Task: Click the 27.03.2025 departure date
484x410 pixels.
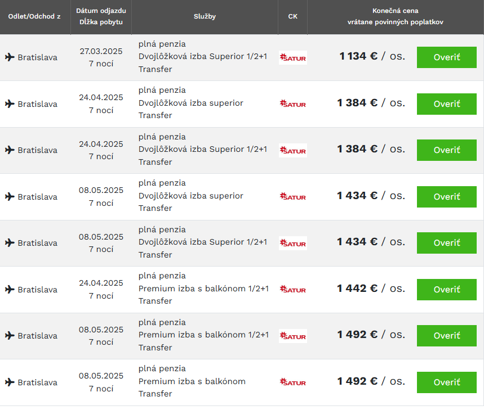Action: (101, 51)
